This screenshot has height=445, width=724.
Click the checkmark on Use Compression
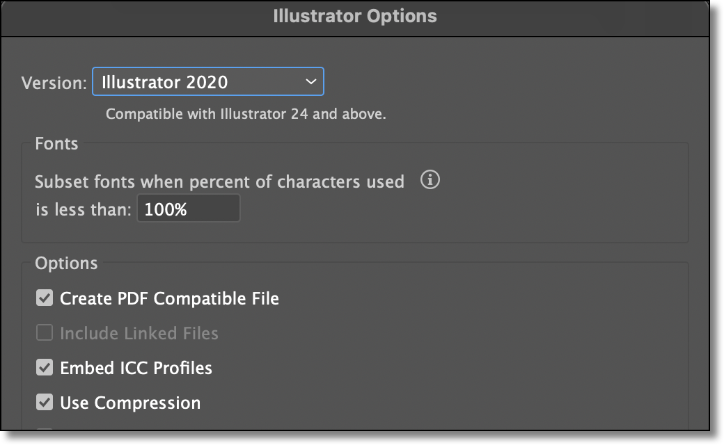point(45,403)
